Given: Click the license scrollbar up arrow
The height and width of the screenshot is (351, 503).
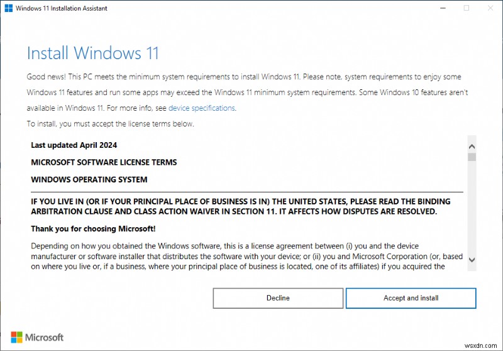Looking at the screenshot, I should [x=472, y=147].
